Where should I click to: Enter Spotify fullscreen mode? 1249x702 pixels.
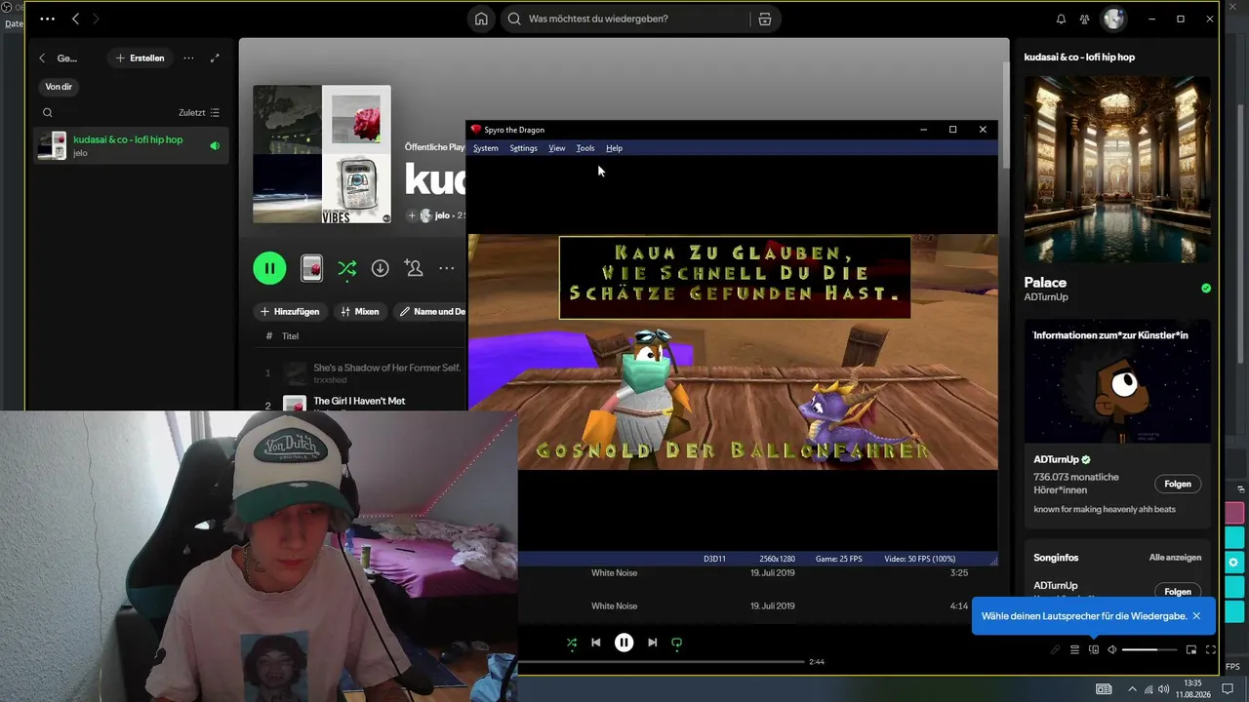1211,649
